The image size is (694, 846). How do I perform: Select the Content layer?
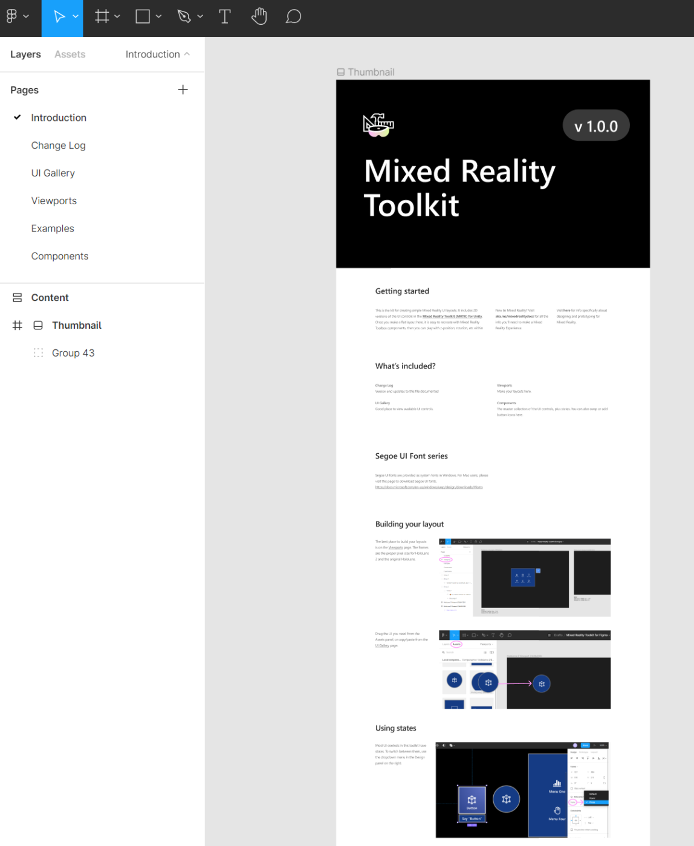click(50, 298)
